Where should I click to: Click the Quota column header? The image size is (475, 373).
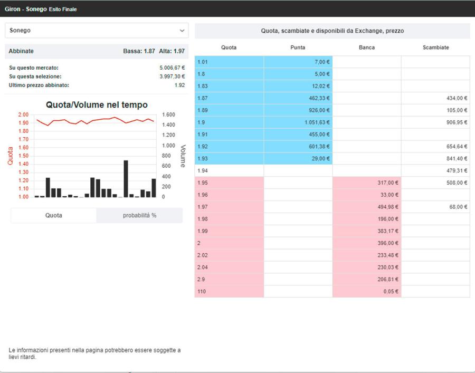point(229,47)
